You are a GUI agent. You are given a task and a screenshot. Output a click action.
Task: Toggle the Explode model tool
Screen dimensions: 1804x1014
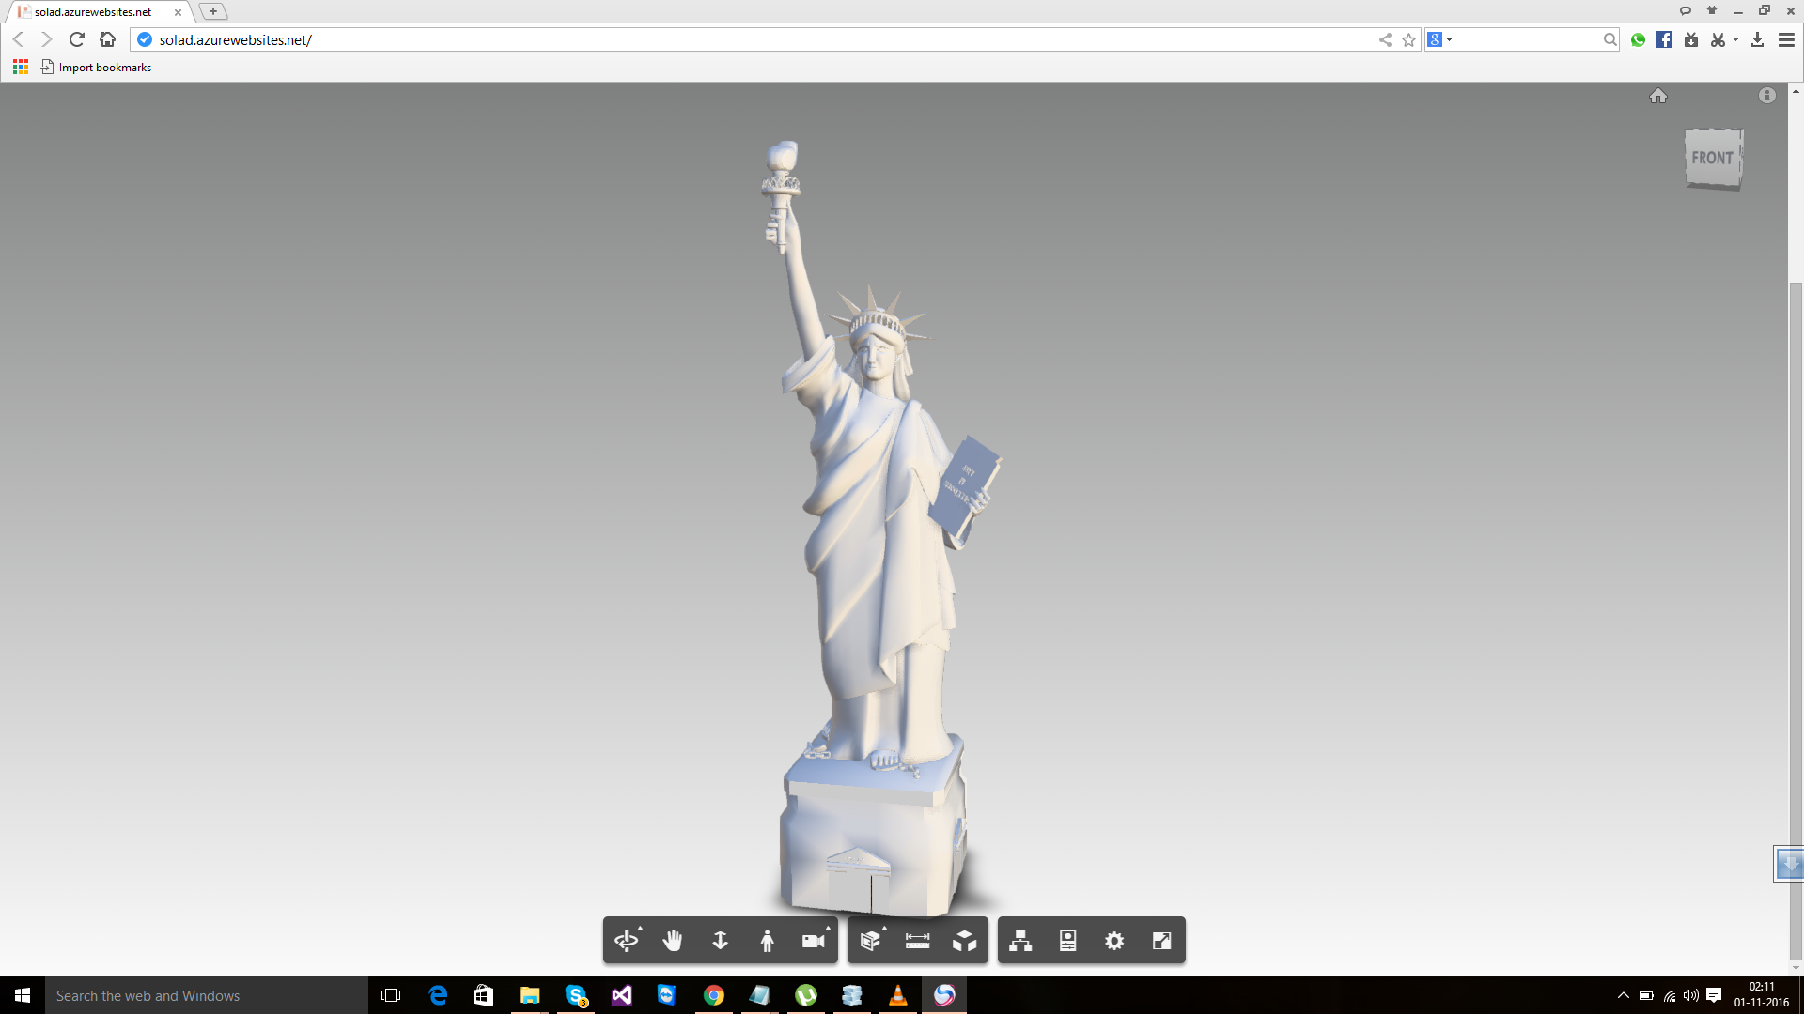point(964,941)
